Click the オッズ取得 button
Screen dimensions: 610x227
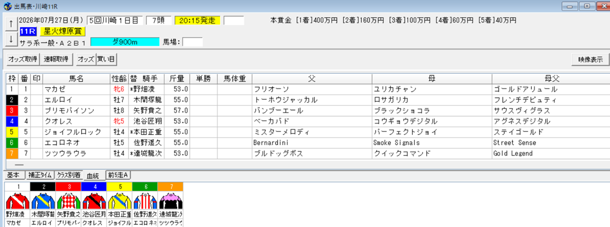pos(22,59)
